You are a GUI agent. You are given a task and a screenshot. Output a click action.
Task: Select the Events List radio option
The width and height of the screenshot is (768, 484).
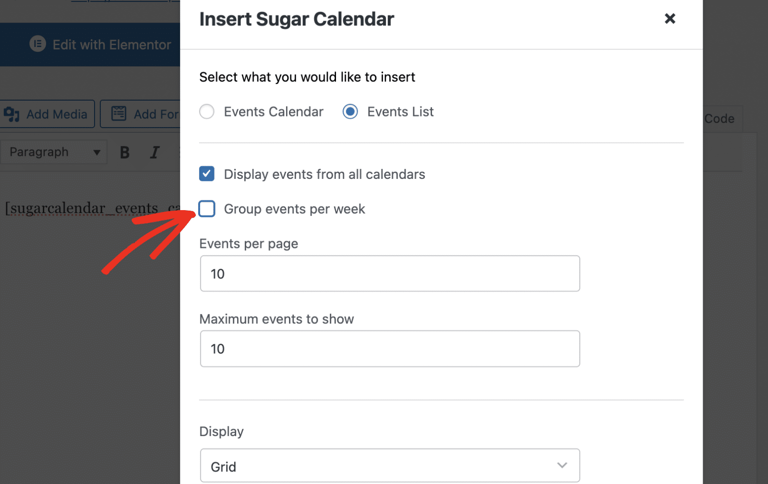pyautogui.click(x=350, y=112)
